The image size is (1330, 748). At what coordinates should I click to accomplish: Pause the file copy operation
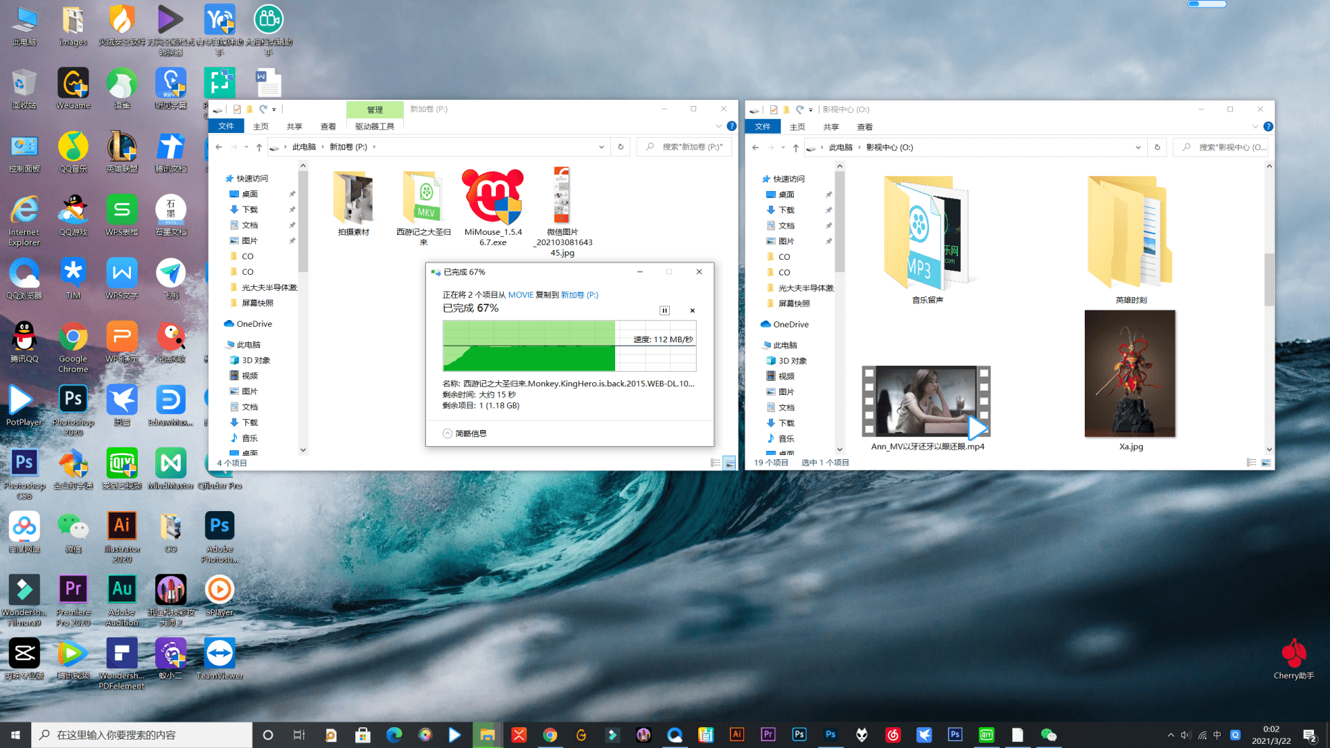[664, 310]
